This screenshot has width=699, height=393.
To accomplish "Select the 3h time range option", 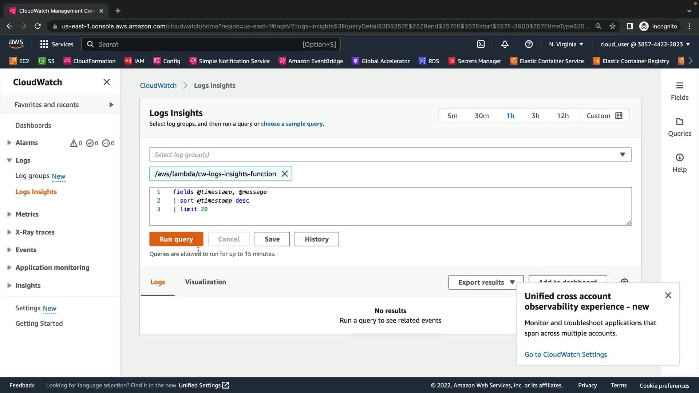I will (x=535, y=116).
